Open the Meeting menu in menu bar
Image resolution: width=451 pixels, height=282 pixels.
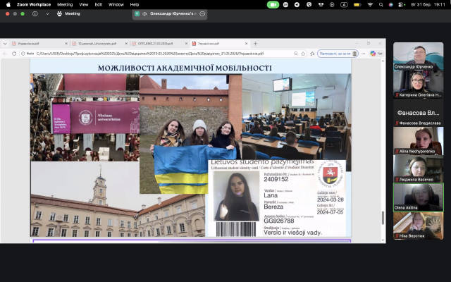(x=64, y=4)
